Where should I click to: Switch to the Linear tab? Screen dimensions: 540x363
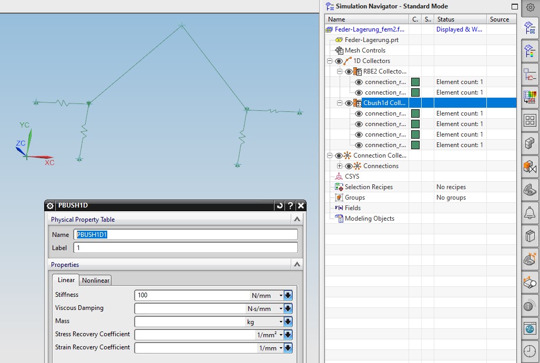click(x=66, y=280)
